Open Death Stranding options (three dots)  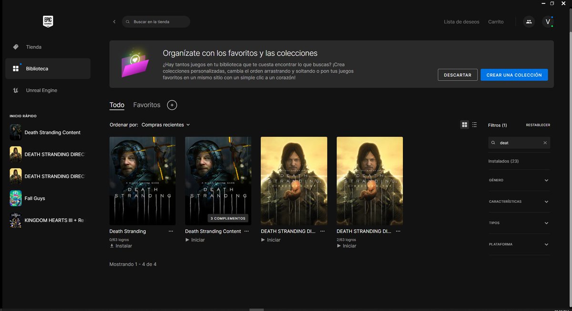coord(171,231)
